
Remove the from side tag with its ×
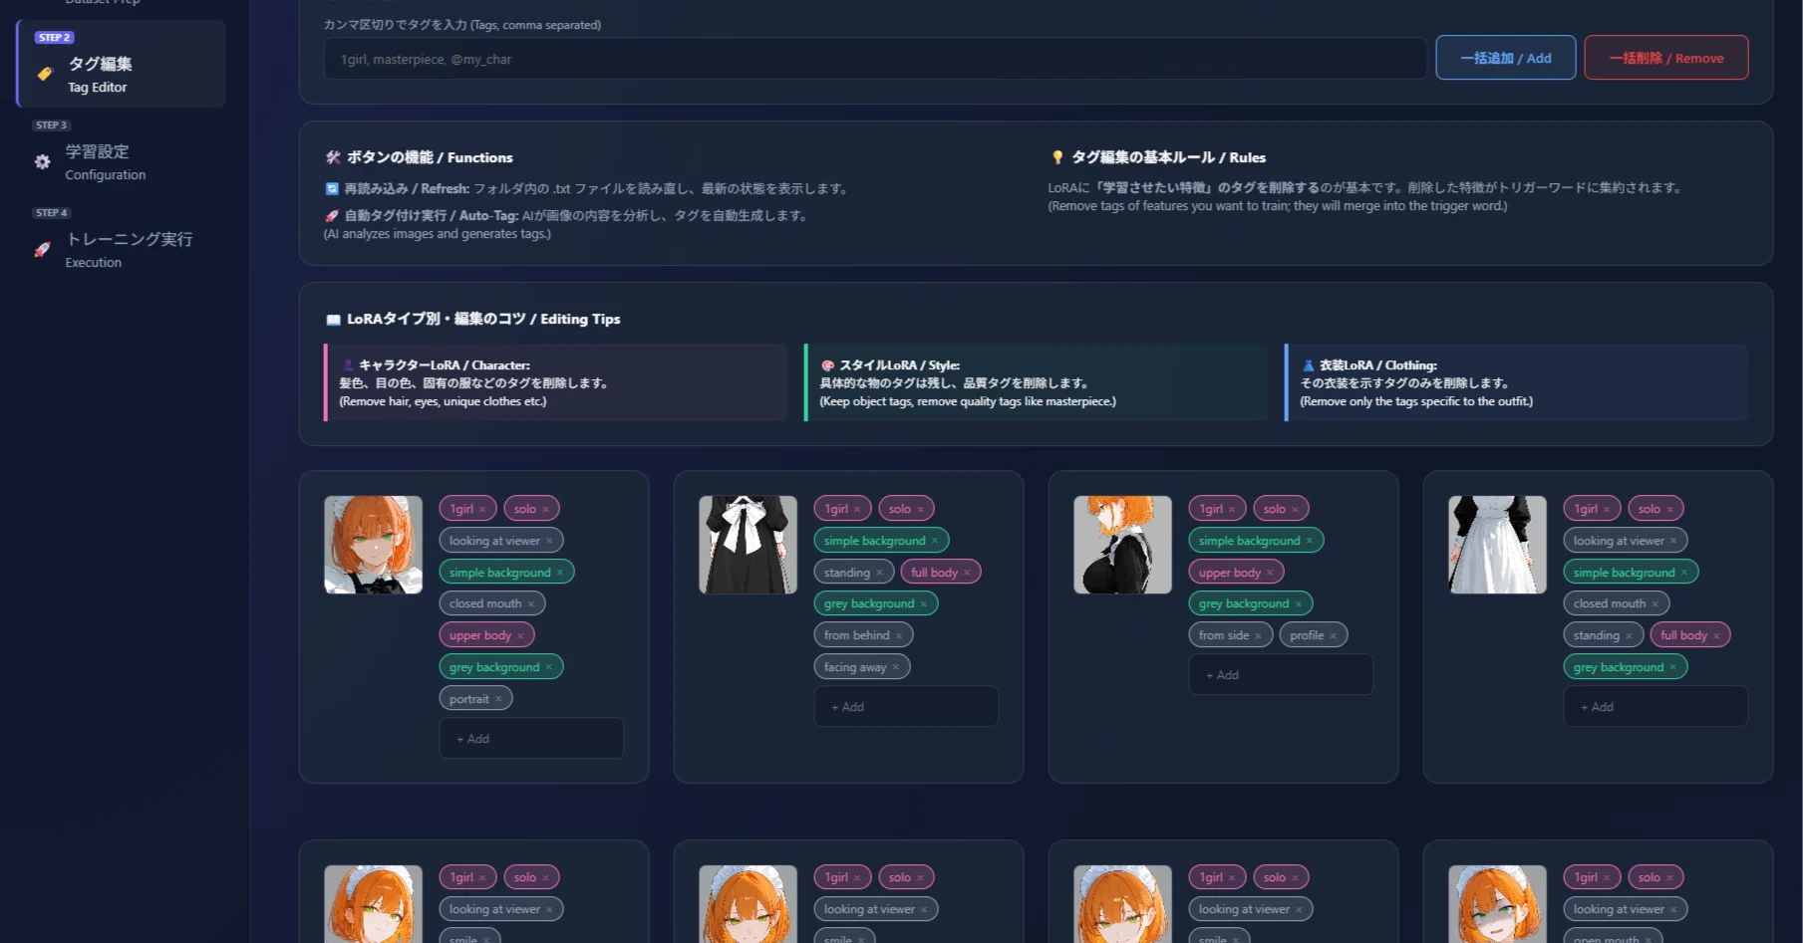pos(1258,635)
